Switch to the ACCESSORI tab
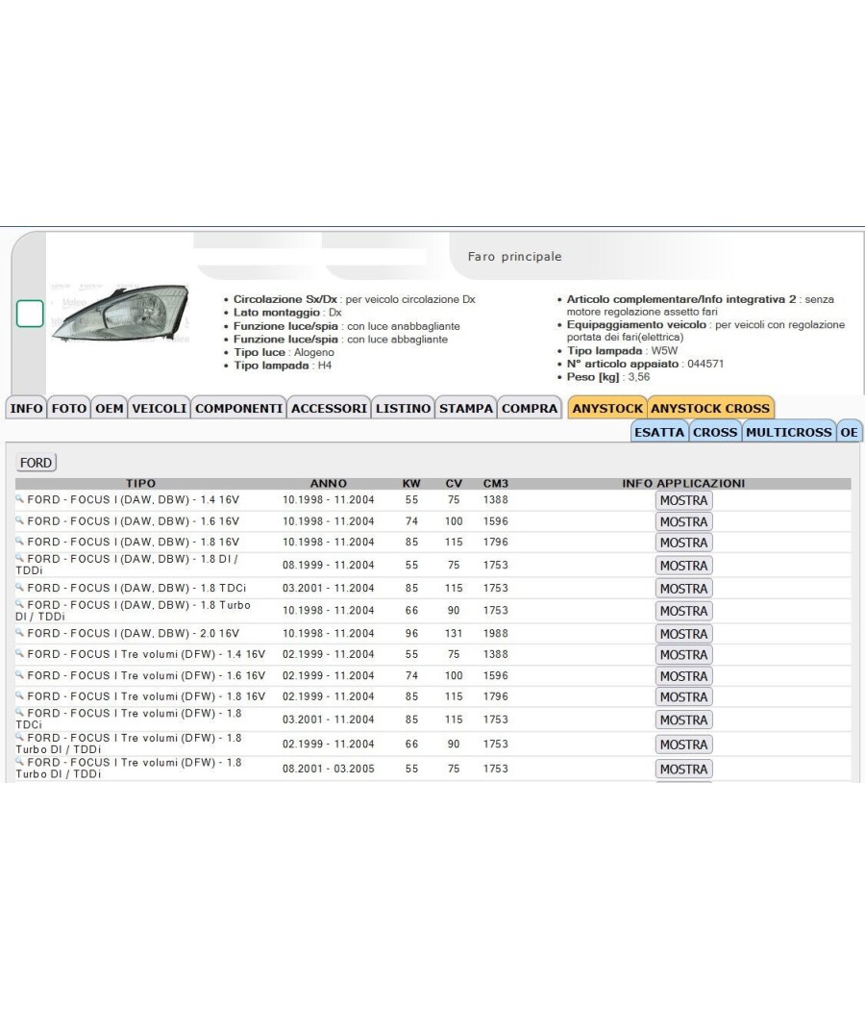The height and width of the screenshot is (1010, 865). point(329,409)
